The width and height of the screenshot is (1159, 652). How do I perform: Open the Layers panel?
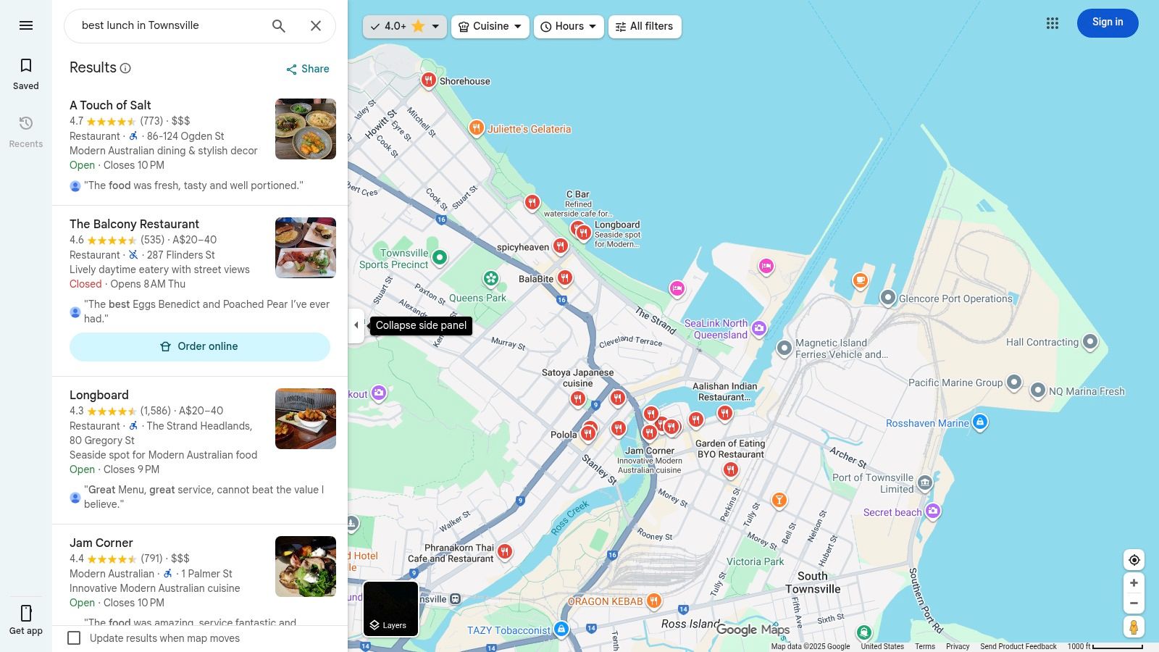(390, 609)
